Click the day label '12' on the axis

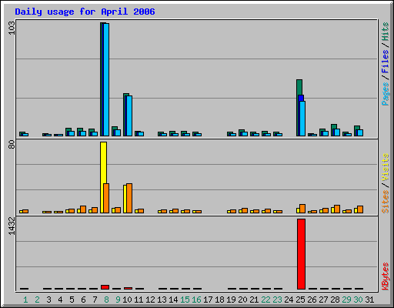(x=150, y=300)
